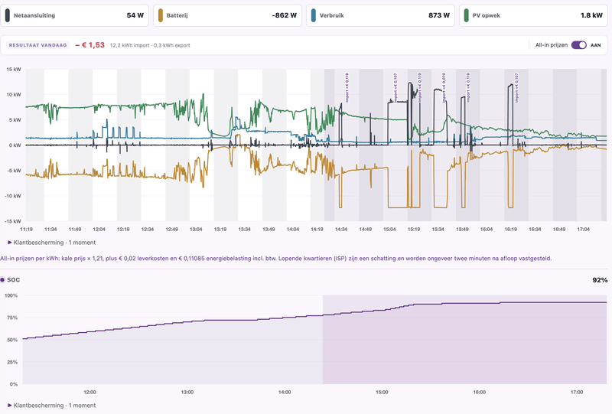
Task: Click the 1.8 kW PV value
Action: pyautogui.click(x=591, y=15)
